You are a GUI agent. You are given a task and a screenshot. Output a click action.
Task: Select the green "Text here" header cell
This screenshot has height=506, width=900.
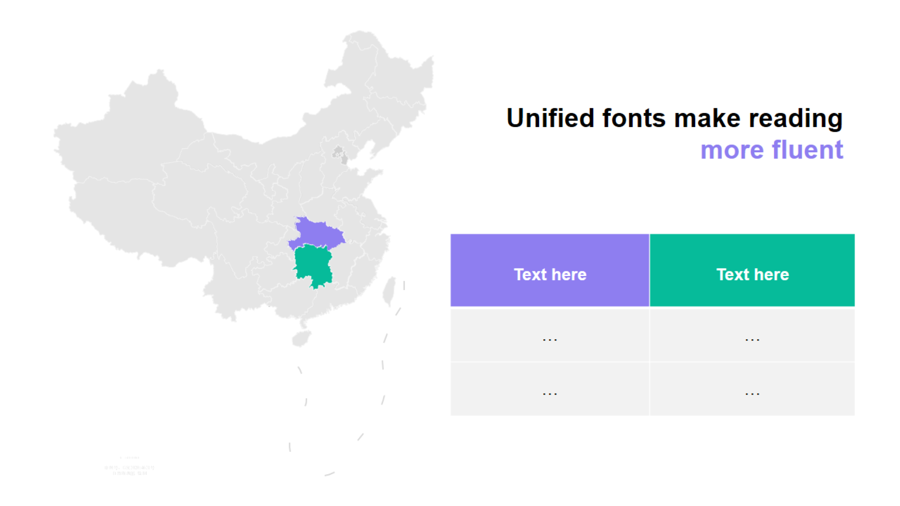point(752,270)
